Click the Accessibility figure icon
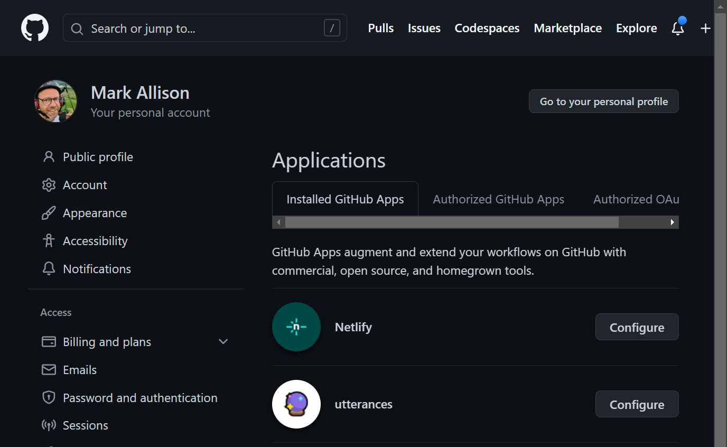 (x=49, y=241)
